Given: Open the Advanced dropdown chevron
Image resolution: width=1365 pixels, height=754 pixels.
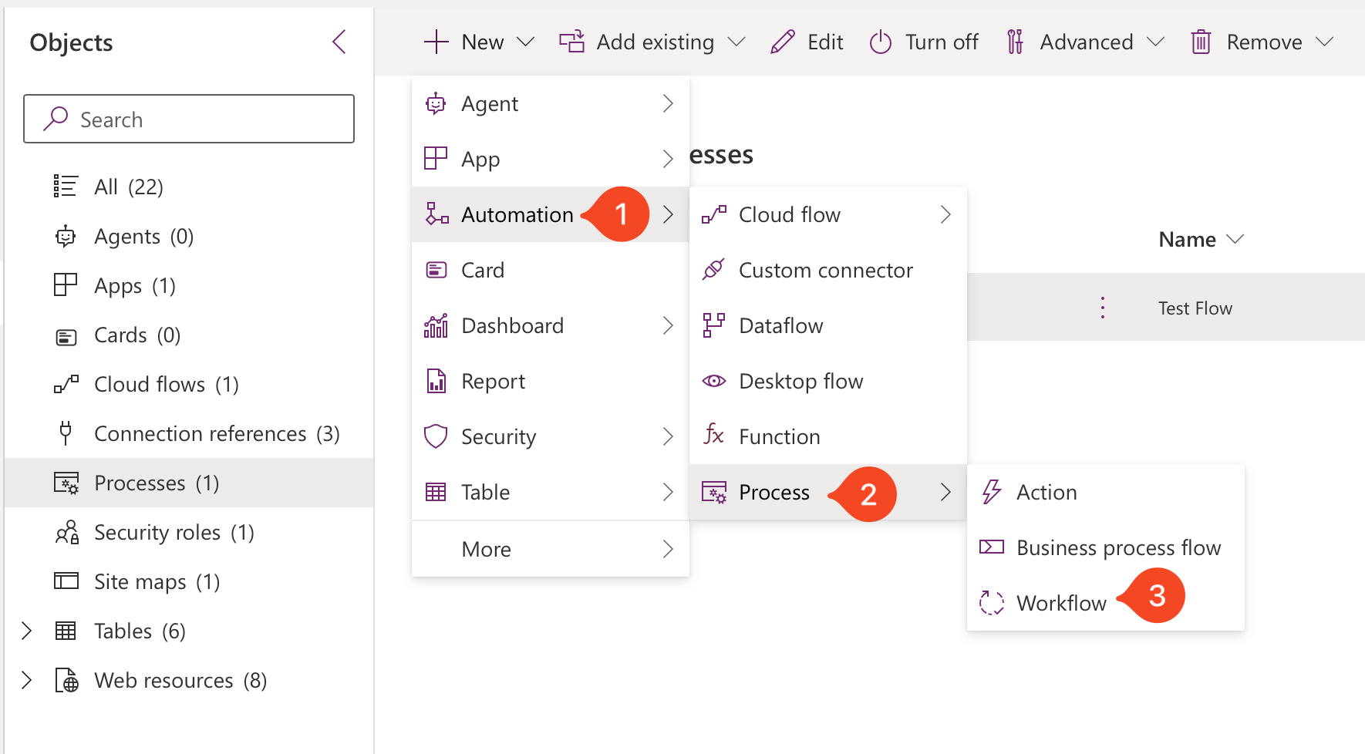Looking at the screenshot, I should 1155,42.
